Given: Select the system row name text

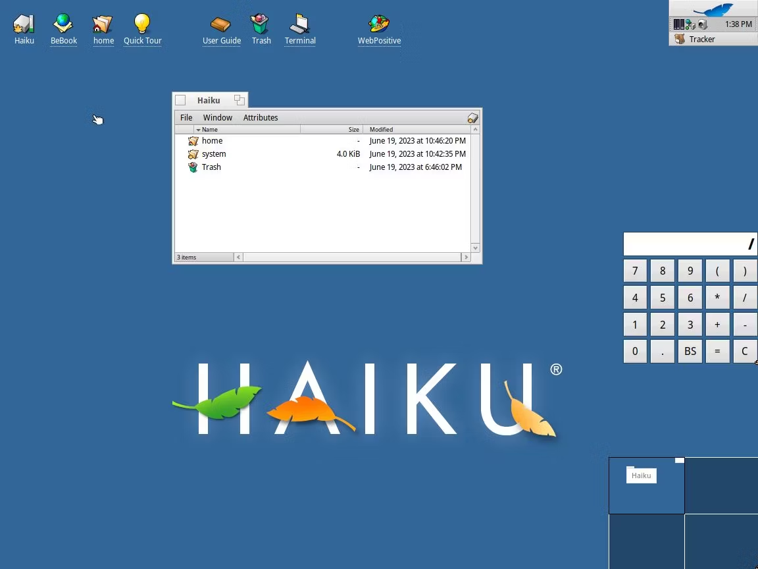Looking at the screenshot, I should click(x=214, y=154).
